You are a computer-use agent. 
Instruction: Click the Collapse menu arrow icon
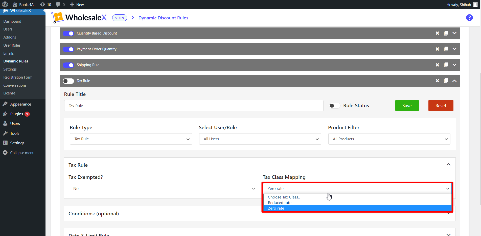[5, 153]
